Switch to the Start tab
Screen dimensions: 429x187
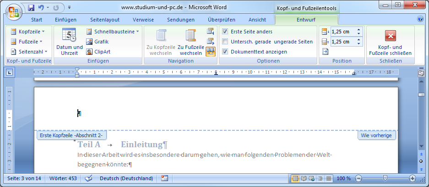tap(37, 20)
